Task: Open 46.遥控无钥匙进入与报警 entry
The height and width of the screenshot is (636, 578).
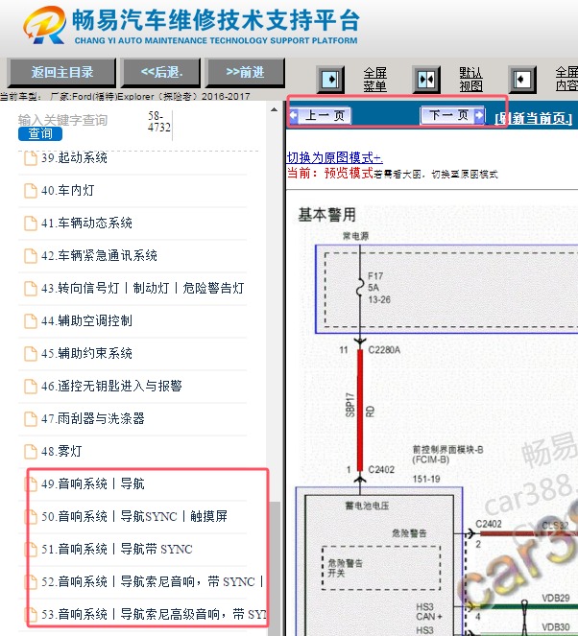Action: (111, 387)
